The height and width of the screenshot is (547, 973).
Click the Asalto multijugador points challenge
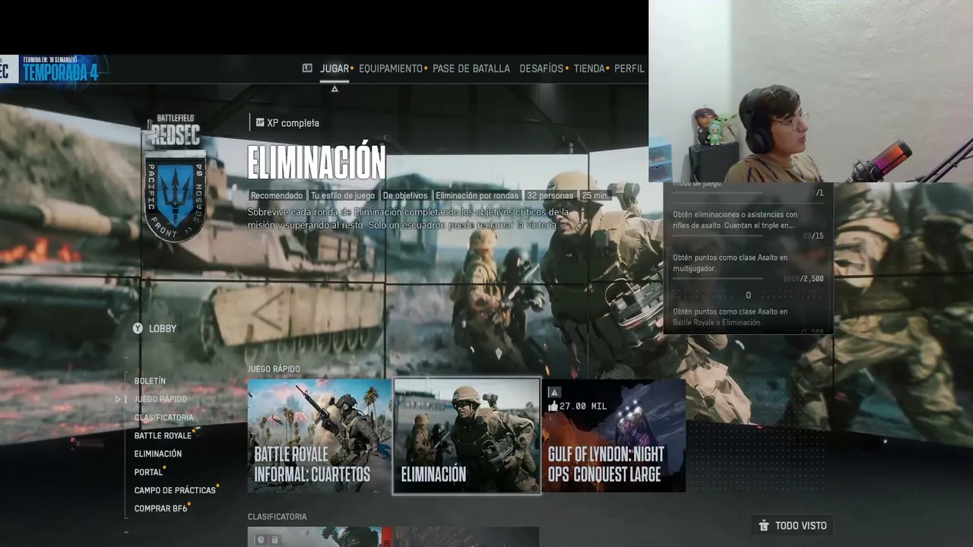(731, 263)
